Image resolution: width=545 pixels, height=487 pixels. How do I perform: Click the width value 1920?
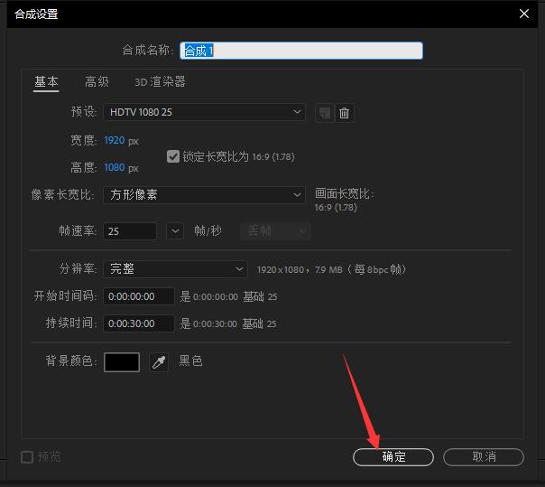[x=114, y=141]
